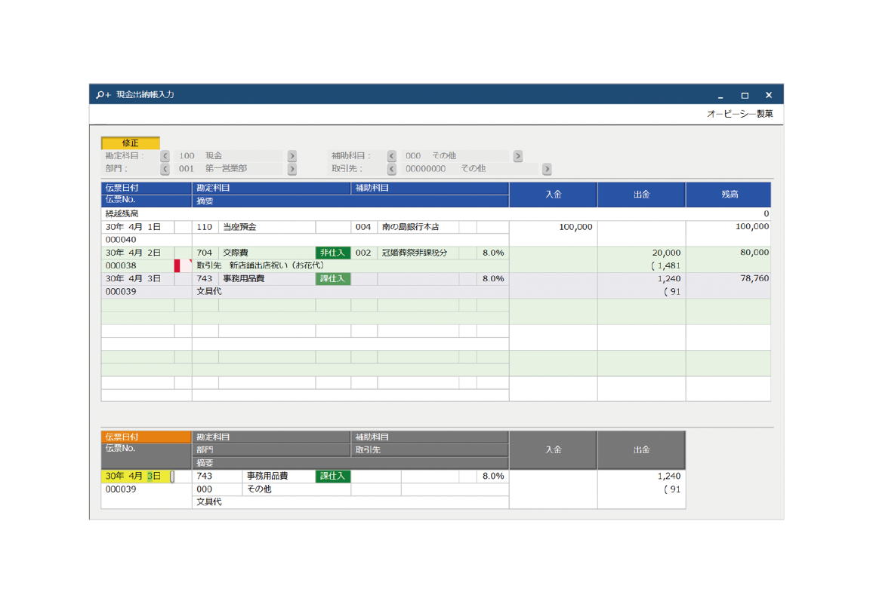Image resolution: width=873 pixels, height=601 pixels.
Task: Click the left arrow next to 取引先
Action: coord(392,169)
